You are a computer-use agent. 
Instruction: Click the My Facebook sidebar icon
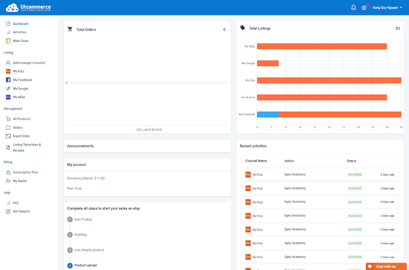(8, 80)
